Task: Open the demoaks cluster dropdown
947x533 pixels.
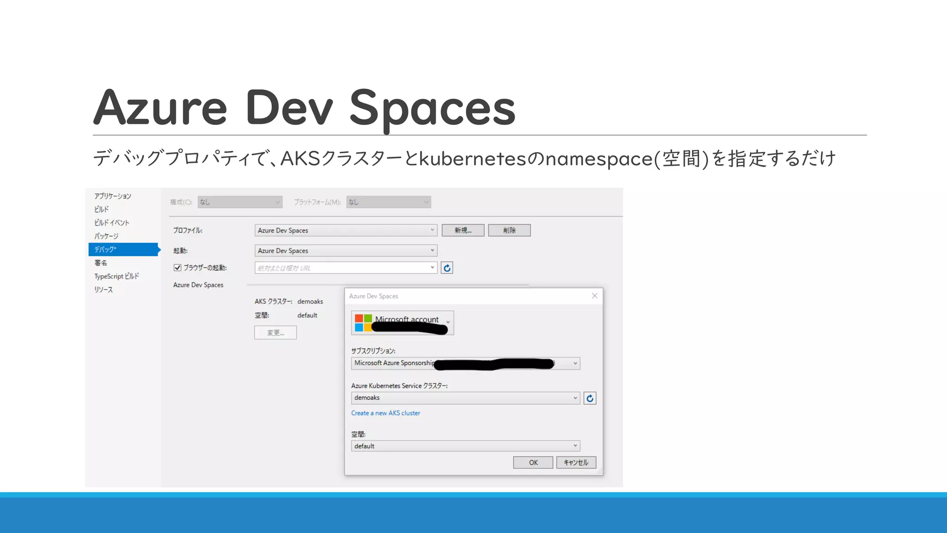Action: pos(466,398)
